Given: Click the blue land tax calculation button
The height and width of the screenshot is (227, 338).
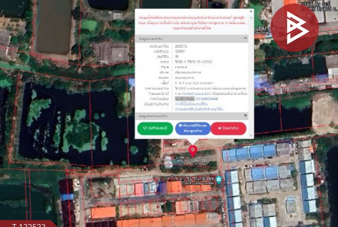Looking at the screenshot, I should click(193, 128).
